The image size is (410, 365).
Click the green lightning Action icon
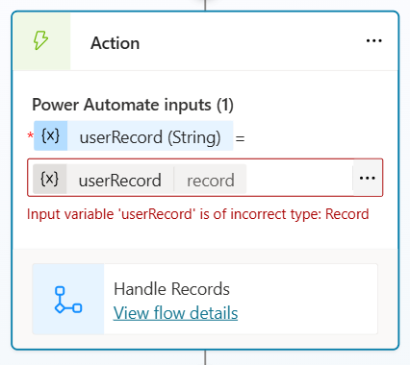coord(41,40)
